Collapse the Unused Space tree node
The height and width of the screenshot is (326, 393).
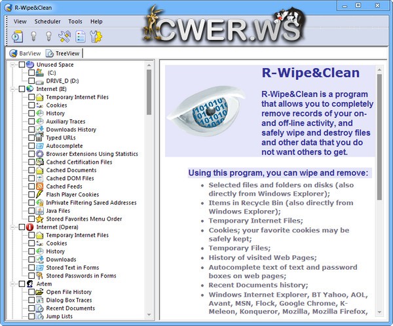[x=12, y=65]
